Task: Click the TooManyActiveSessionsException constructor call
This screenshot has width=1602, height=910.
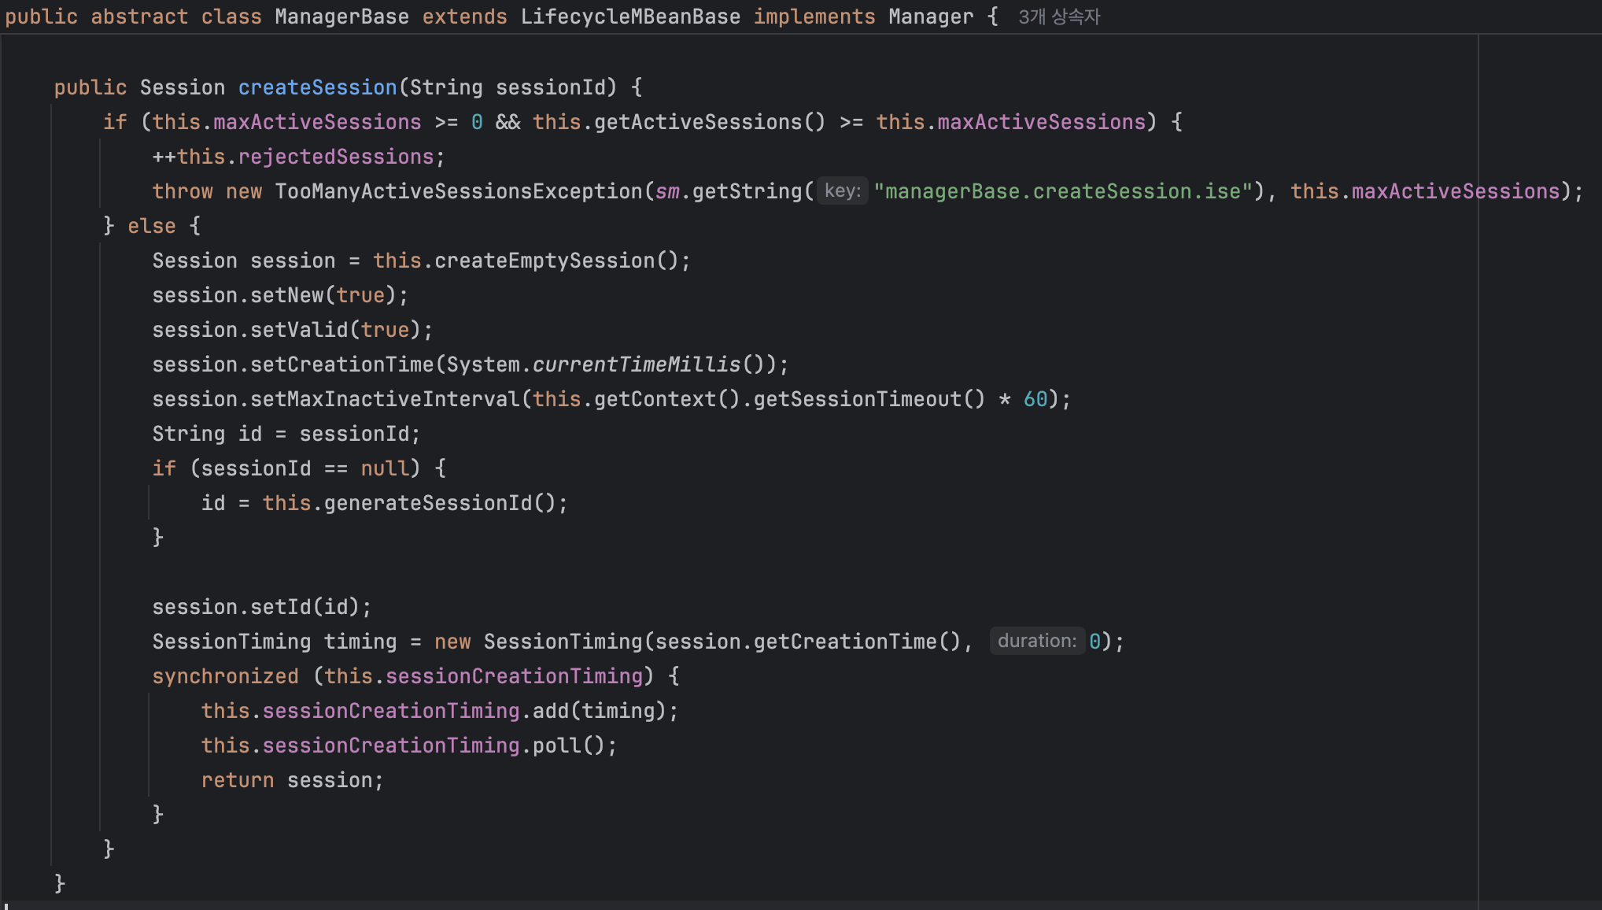Action: pos(458,191)
